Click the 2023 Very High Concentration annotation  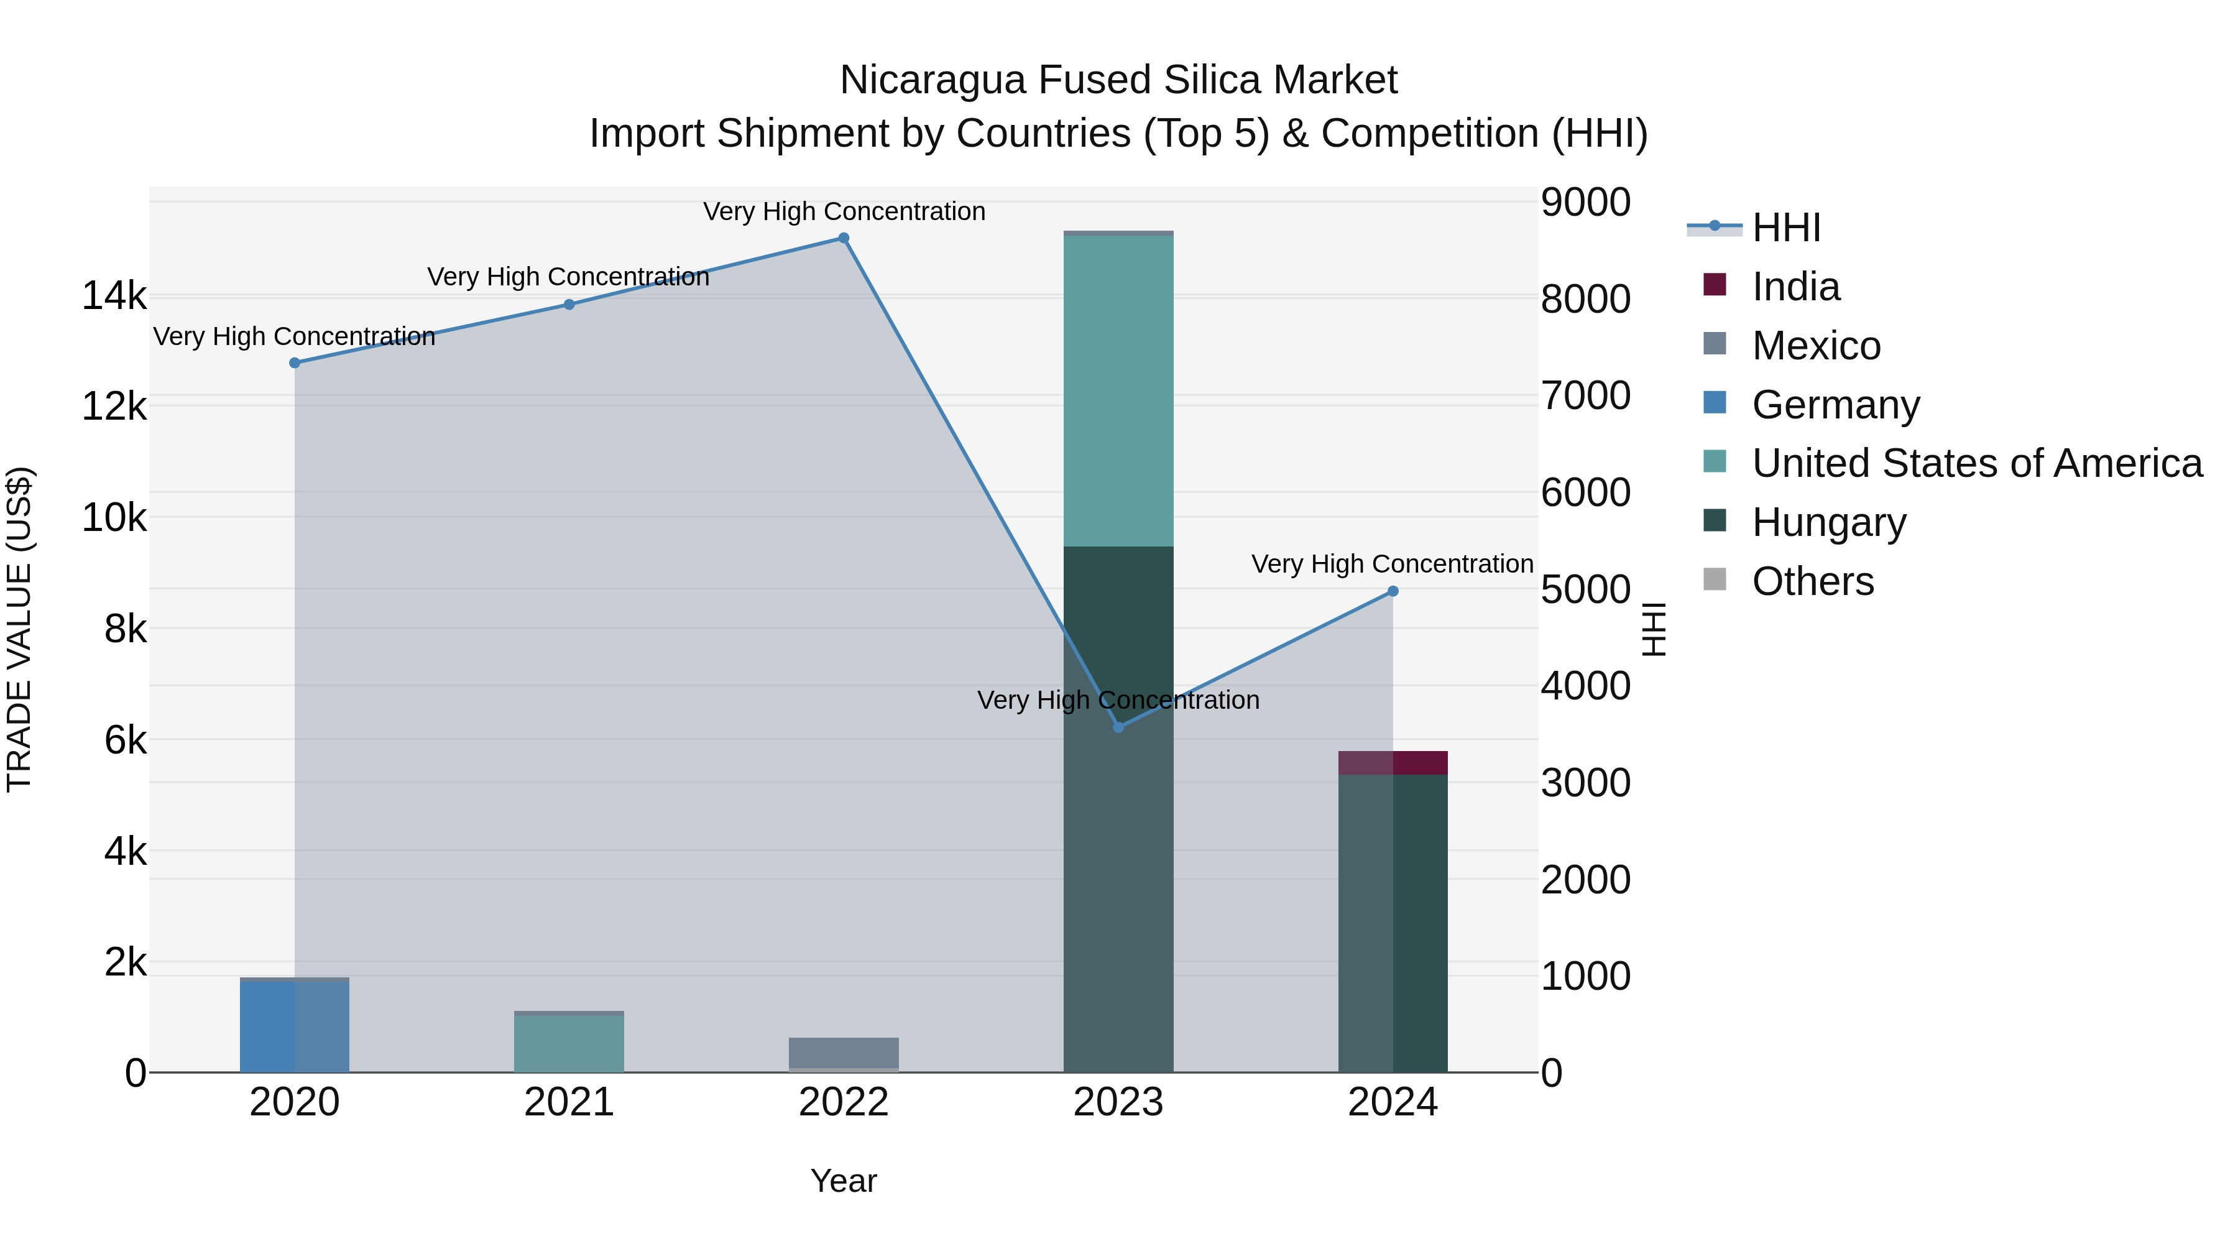[x=1119, y=700]
